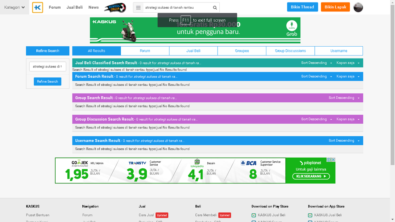Open Forum in top navigation
This screenshot has height=222, width=395.
[x=55, y=7]
